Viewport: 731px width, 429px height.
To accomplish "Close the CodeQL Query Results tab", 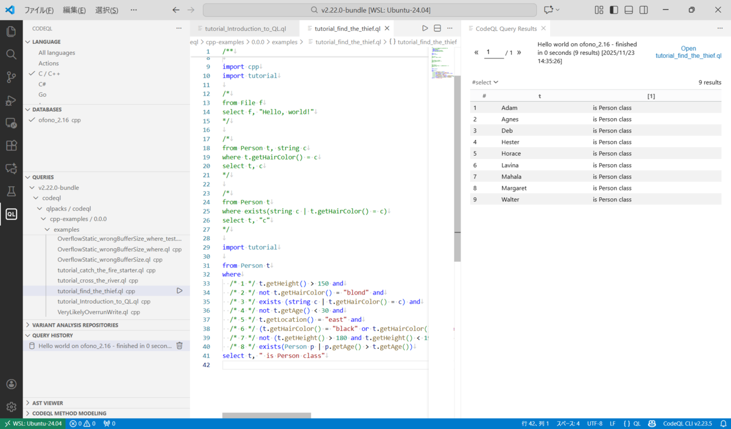I will (543, 29).
